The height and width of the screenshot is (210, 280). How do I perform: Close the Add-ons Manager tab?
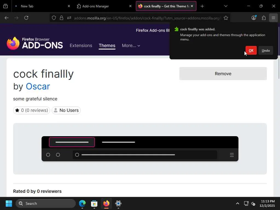click(130, 6)
